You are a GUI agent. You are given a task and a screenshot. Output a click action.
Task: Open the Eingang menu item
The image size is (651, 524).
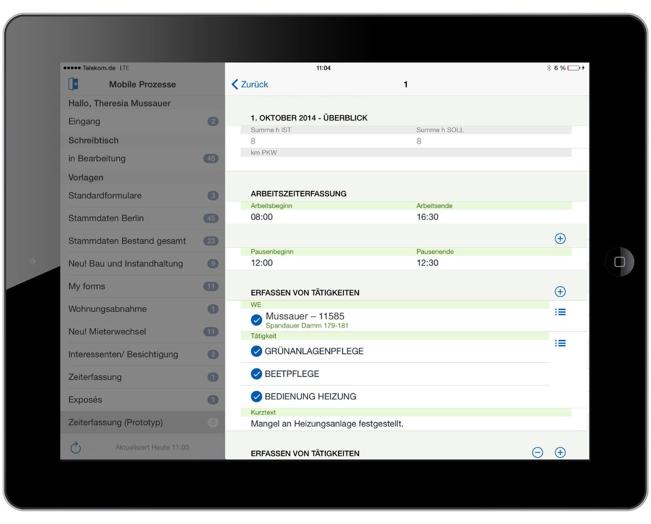(142, 121)
